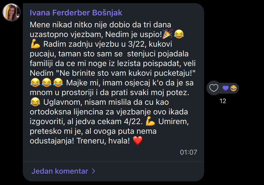The height and width of the screenshot is (185, 264).
Task: Open the Jedan komentar thread link
Action: click(x=60, y=171)
